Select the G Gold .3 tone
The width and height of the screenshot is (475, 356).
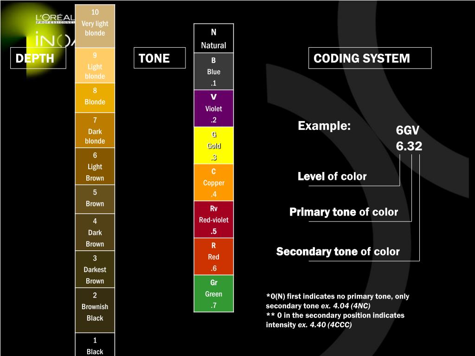click(x=213, y=145)
